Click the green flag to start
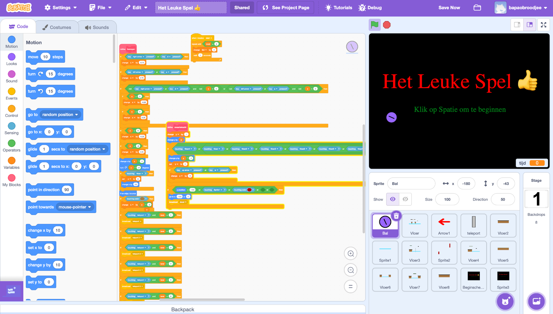This screenshot has height=314, width=553. tap(374, 25)
